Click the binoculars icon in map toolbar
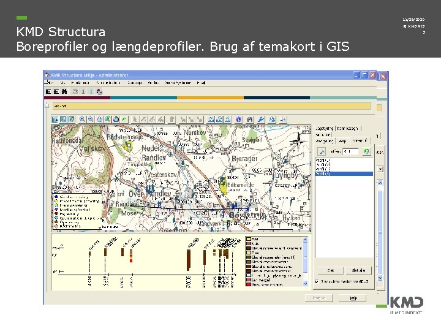Screen dimensions: 441x331 [x=250, y=120]
